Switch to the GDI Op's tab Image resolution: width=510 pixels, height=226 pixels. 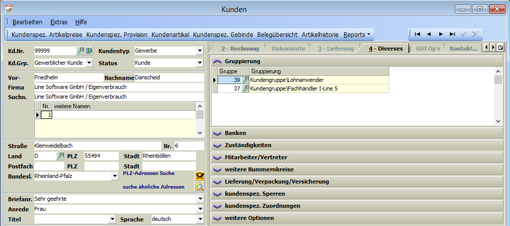[428, 49]
